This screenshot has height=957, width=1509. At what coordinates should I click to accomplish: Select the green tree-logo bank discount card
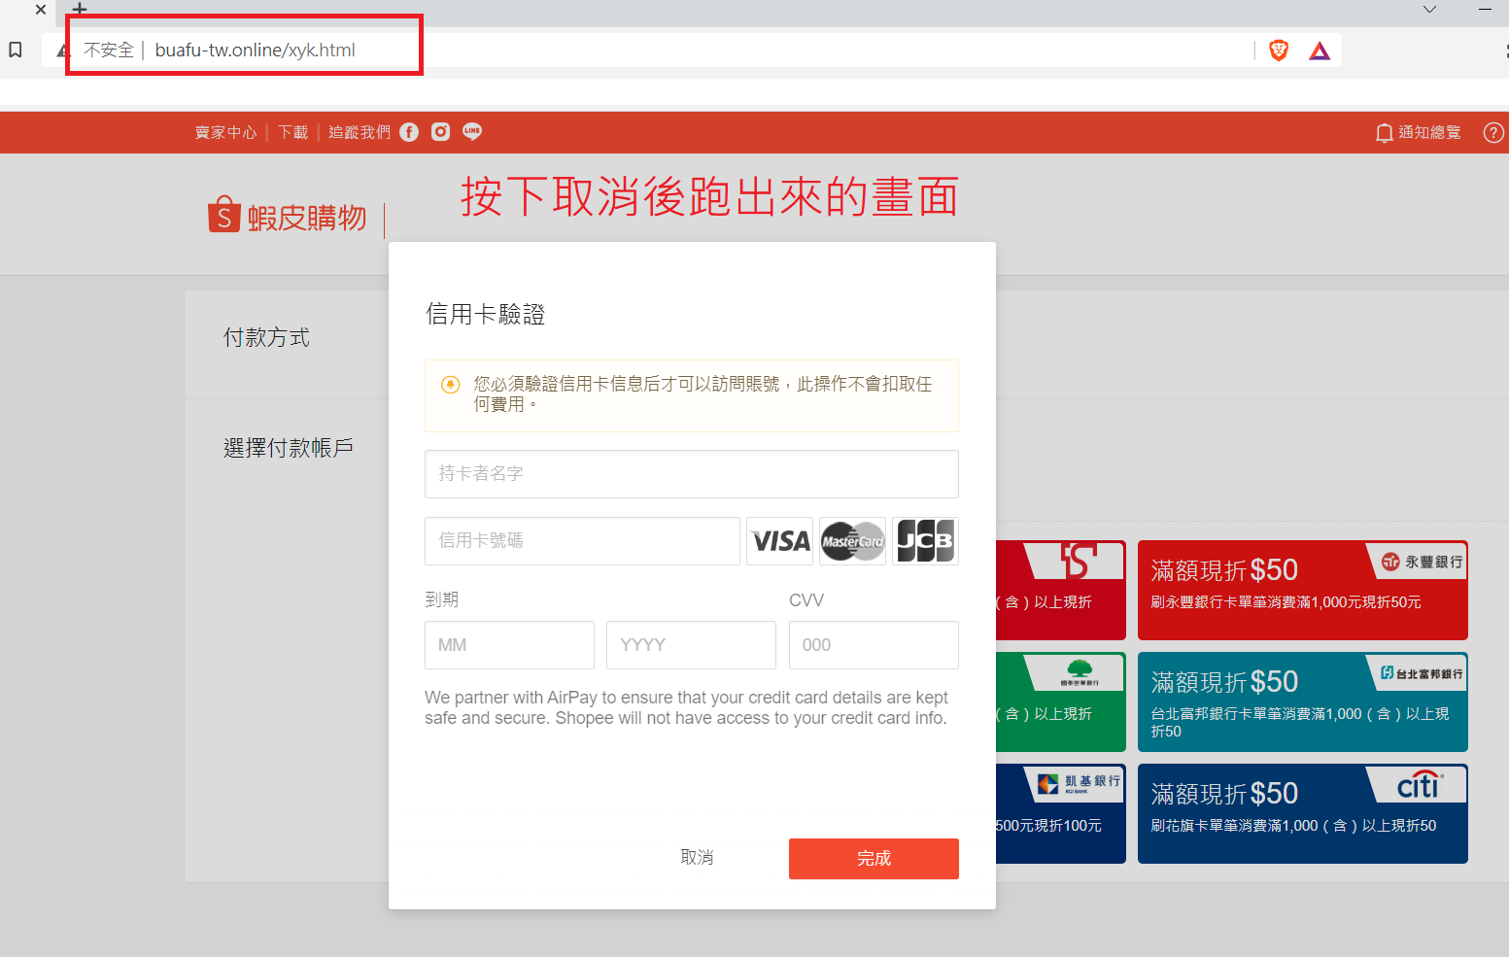point(1060,702)
